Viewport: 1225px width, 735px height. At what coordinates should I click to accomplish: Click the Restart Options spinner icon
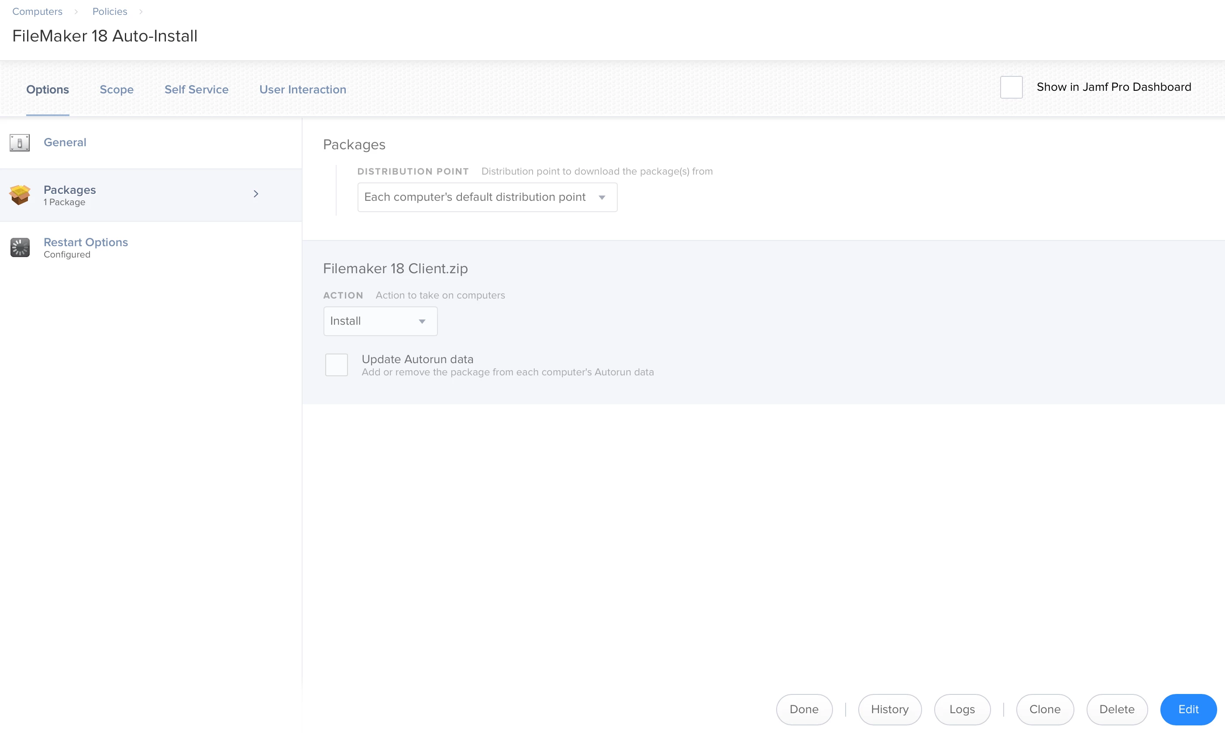[20, 247]
